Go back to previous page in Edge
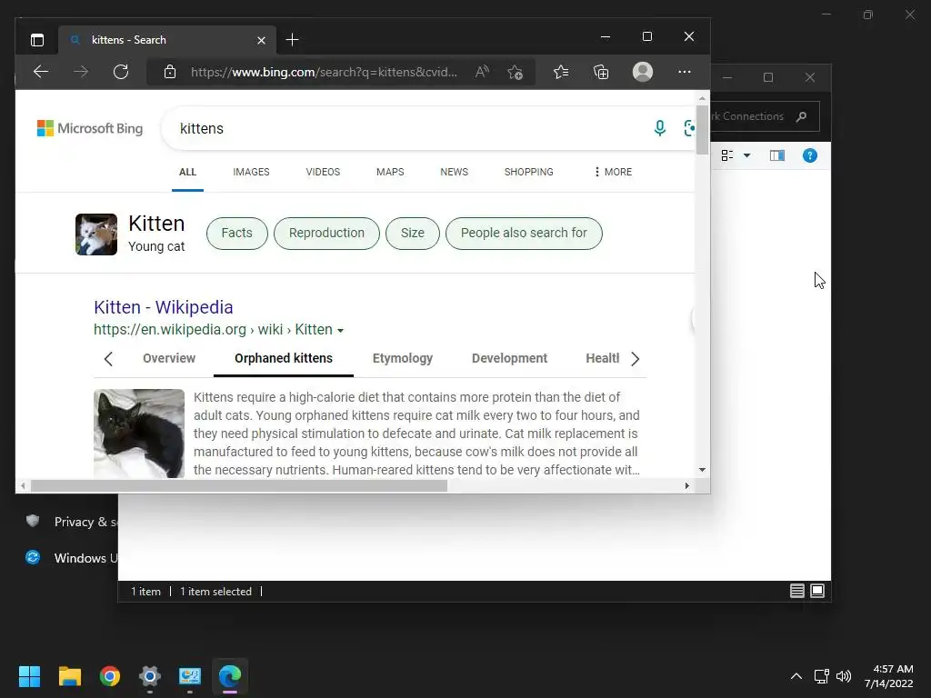This screenshot has width=931, height=698. (x=41, y=72)
